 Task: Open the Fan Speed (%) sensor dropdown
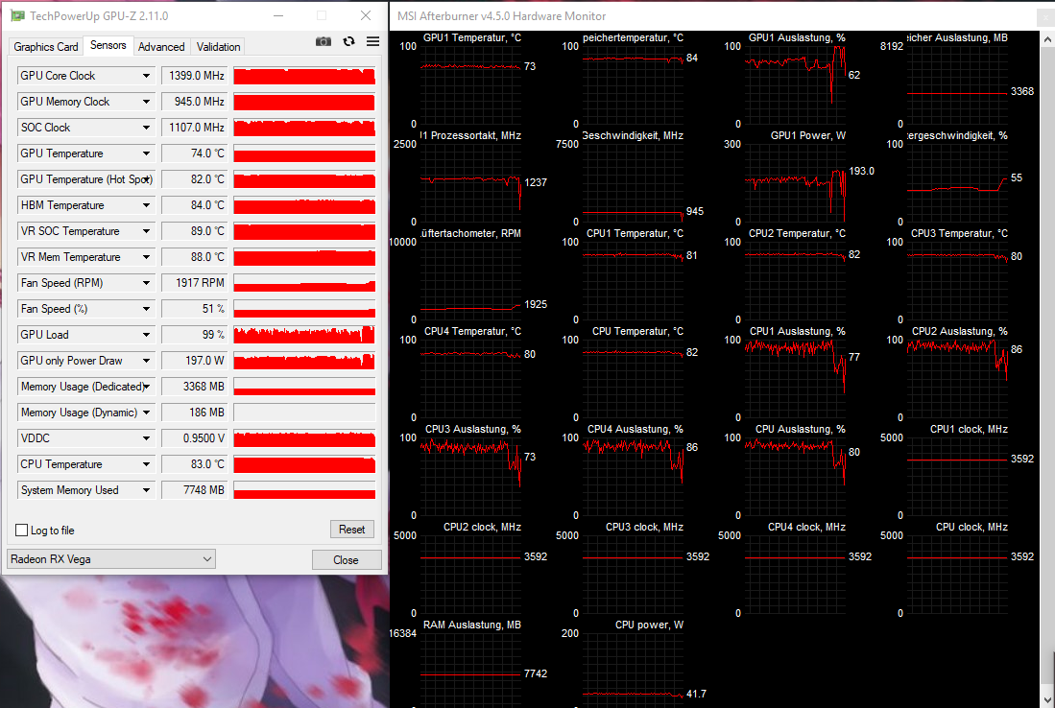click(146, 309)
